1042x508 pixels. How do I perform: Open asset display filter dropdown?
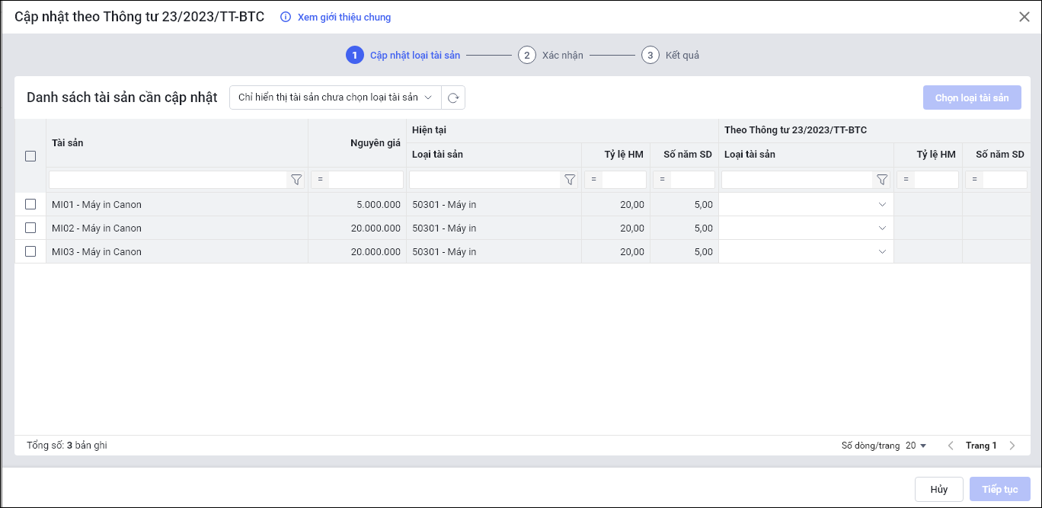pyautogui.click(x=335, y=97)
